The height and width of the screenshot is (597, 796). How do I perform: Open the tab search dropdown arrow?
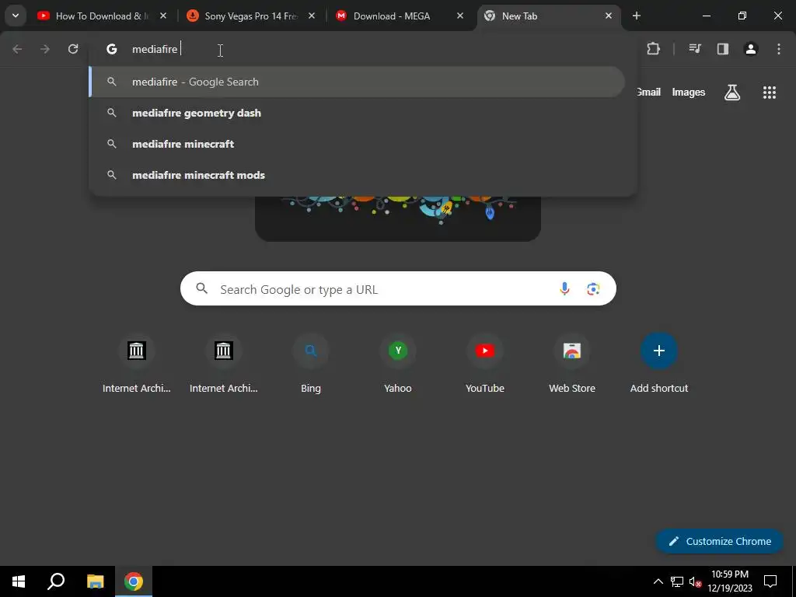16,16
